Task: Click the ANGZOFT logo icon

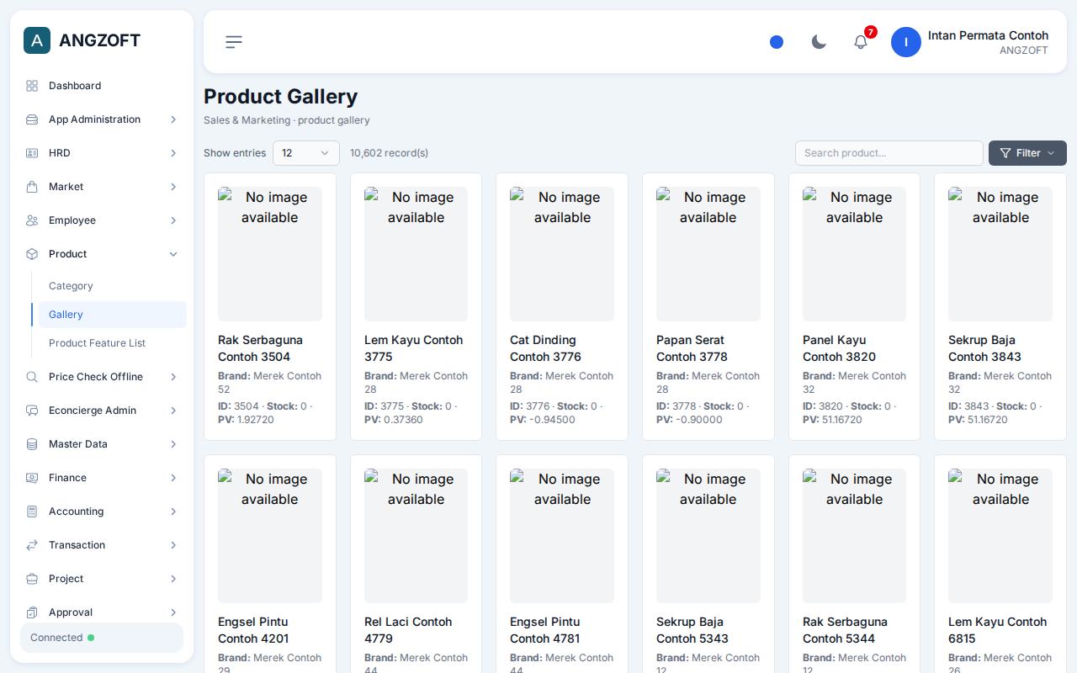Action: 37,40
